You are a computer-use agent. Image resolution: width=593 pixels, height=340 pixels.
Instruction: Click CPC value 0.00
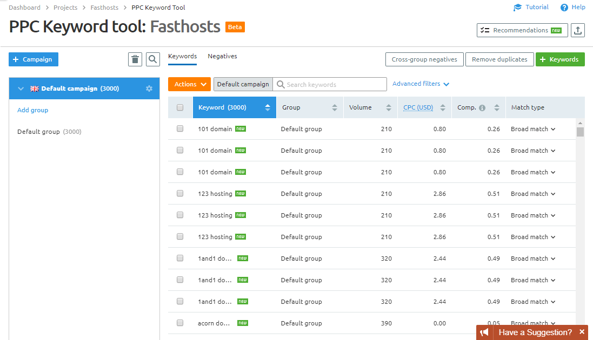point(439,323)
